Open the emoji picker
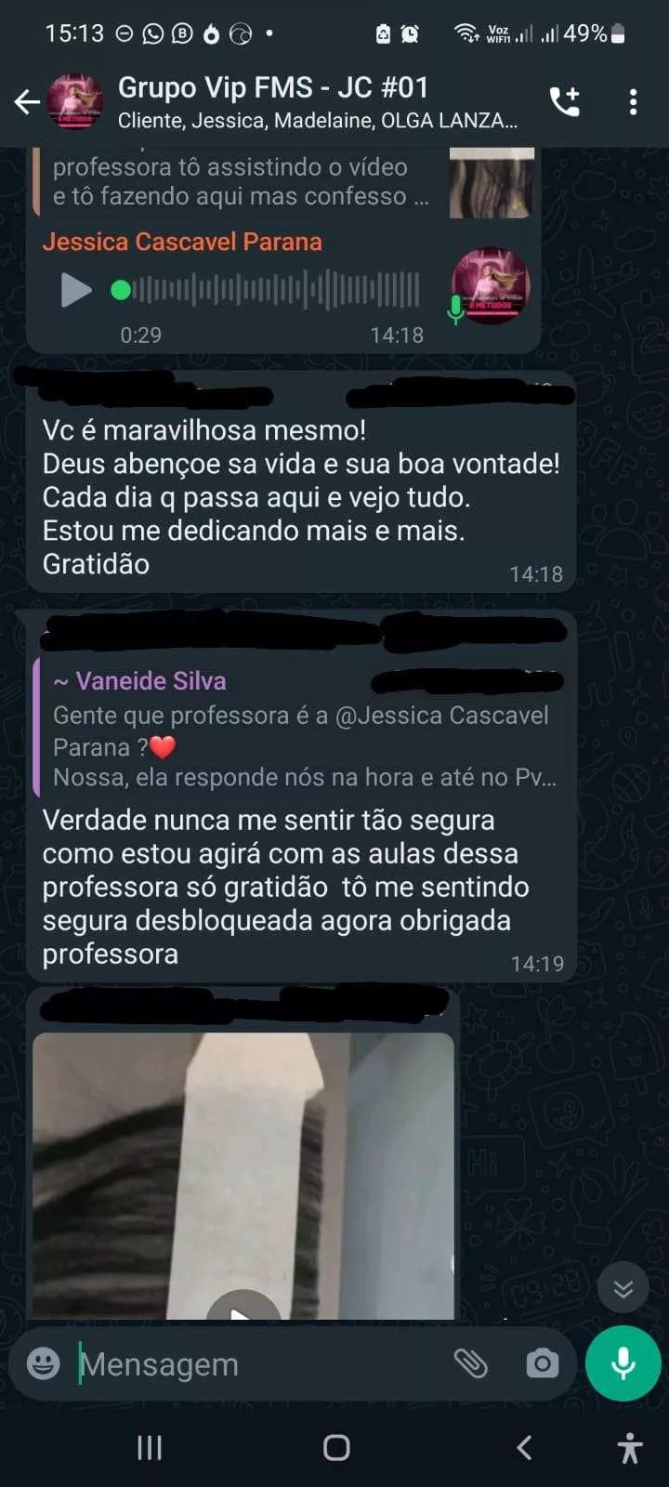 click(x=43, y=1363)
